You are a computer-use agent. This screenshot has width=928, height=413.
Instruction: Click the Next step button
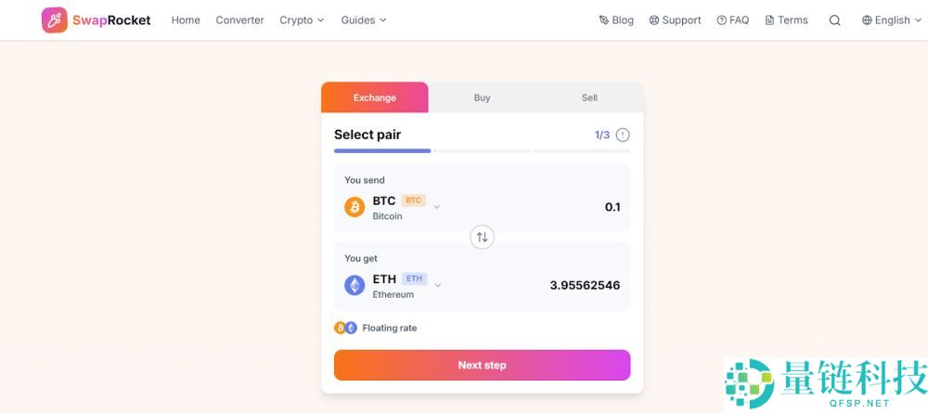pyautogui.click(x=482, y=365)
